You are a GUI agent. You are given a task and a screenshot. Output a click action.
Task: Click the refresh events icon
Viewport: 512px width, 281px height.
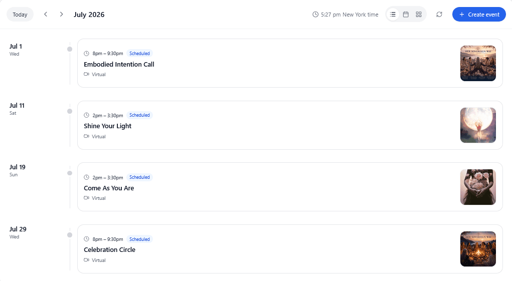click(439, 15)
